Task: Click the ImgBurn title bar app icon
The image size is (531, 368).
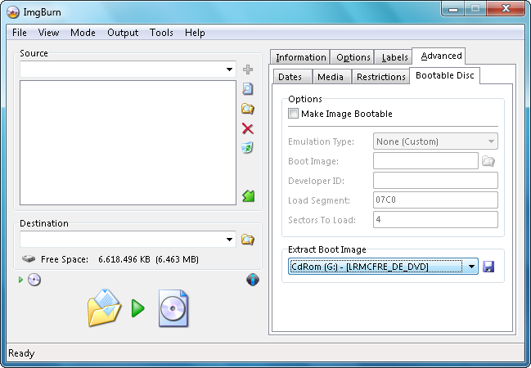Action: click(x=13, y=12)
